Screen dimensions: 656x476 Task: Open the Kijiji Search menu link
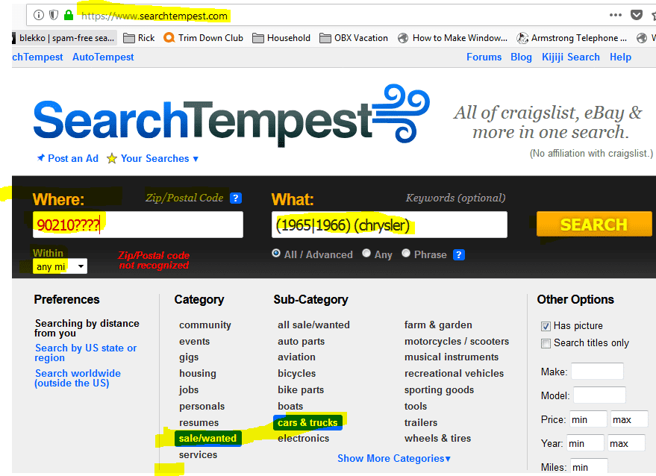coord(571,57)
